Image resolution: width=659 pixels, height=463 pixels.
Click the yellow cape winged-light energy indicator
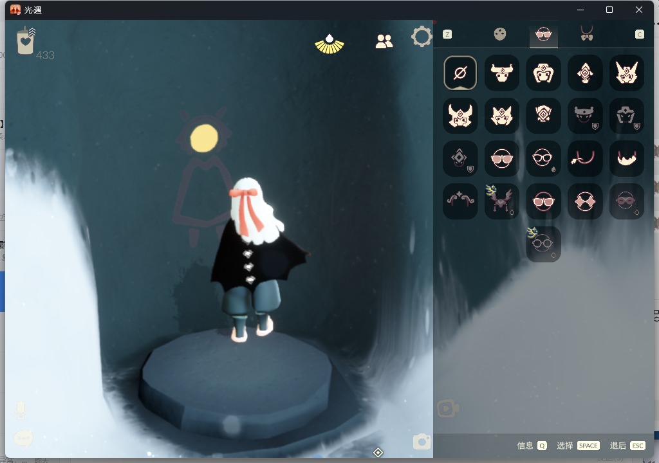click(x=329, y=44)
